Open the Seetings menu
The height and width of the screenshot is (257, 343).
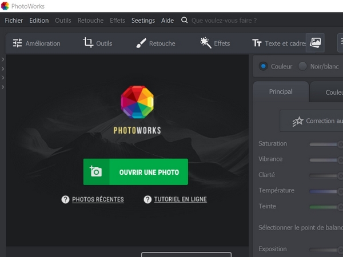tap(143, 21)
